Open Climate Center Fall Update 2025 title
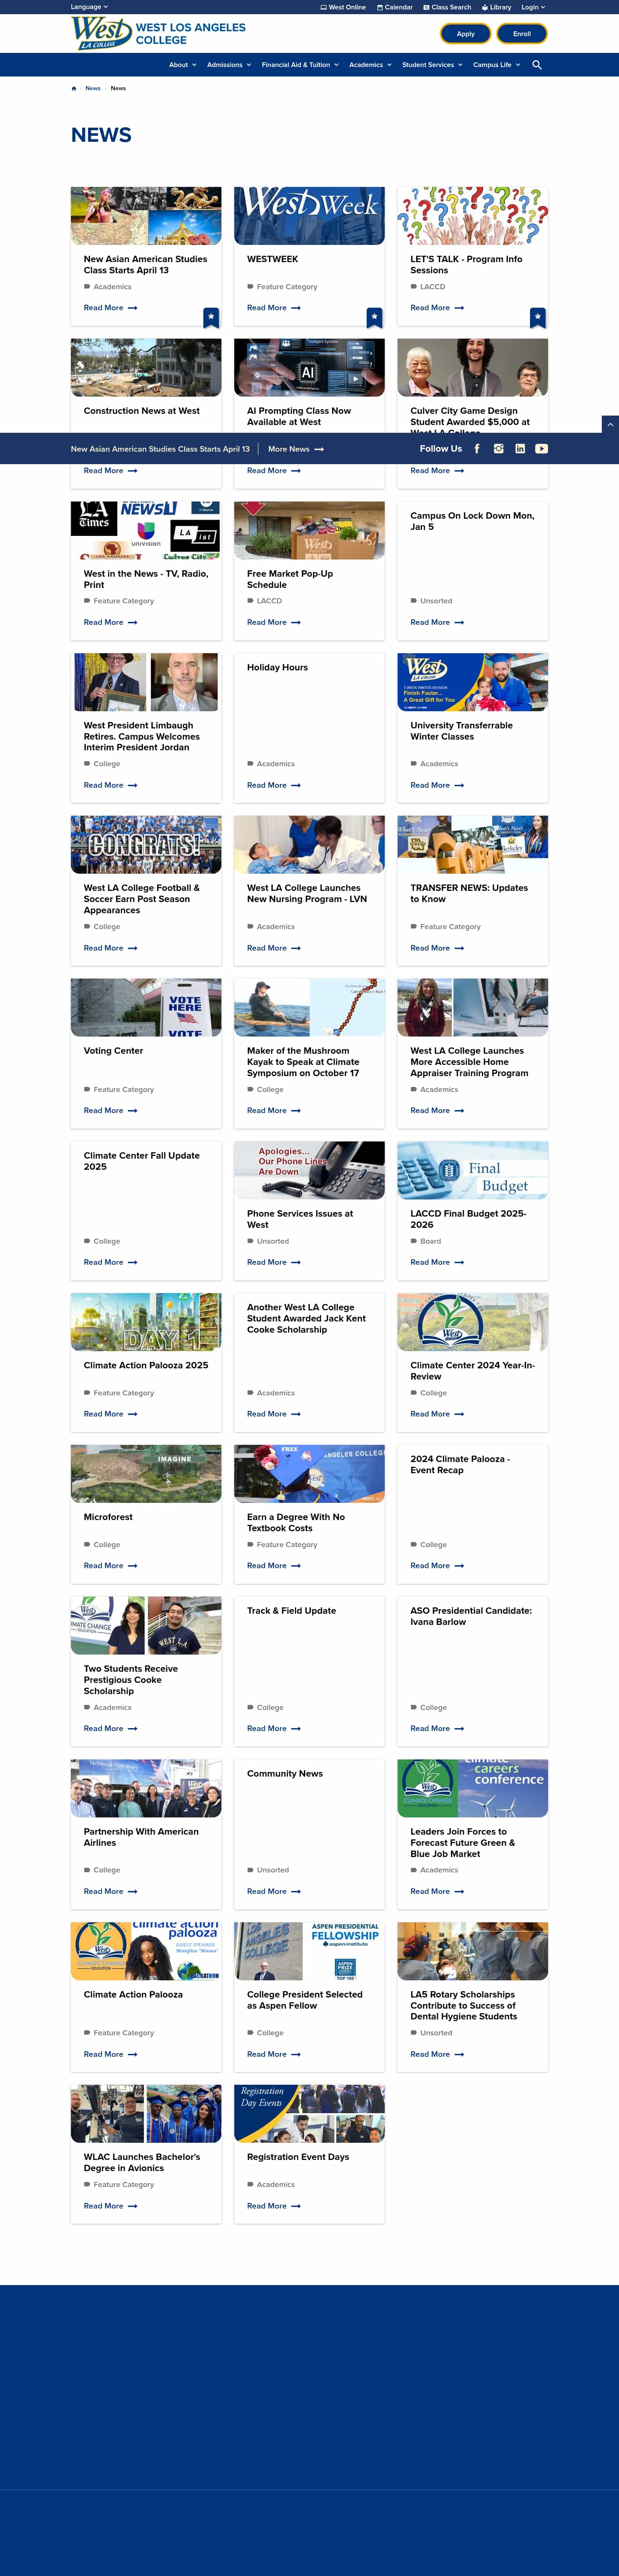This screenshot has width=619, height=2576. point(141,1161)
